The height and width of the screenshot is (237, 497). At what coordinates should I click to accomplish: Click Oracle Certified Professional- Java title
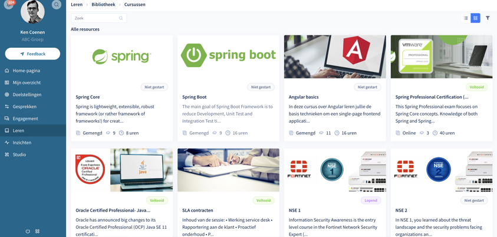(x=113, y=210)
